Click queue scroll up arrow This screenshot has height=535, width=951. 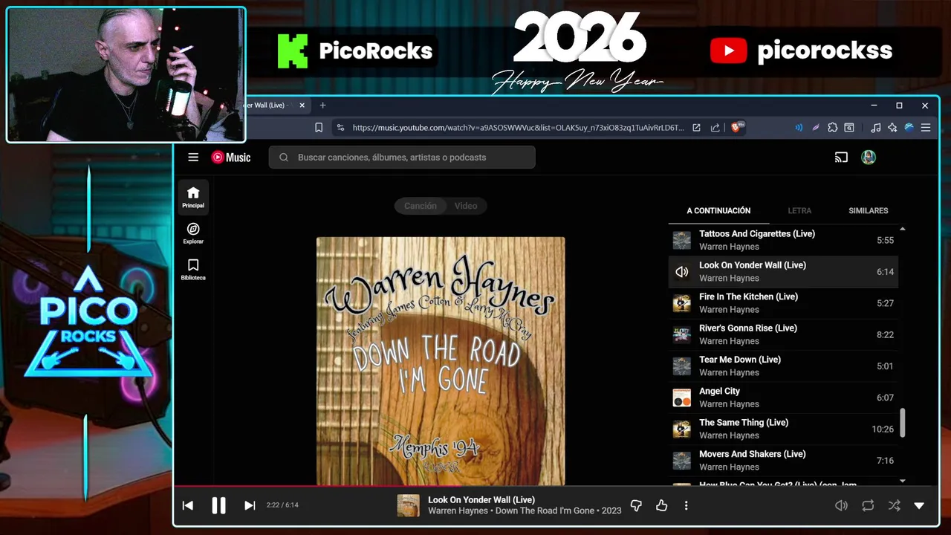coord(903,229)
